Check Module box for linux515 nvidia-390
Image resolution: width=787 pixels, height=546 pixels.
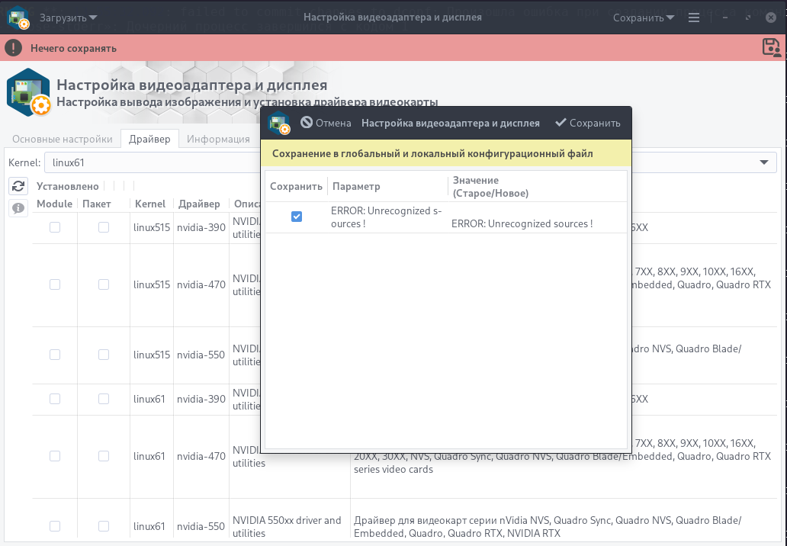click(x=55, y=227)
